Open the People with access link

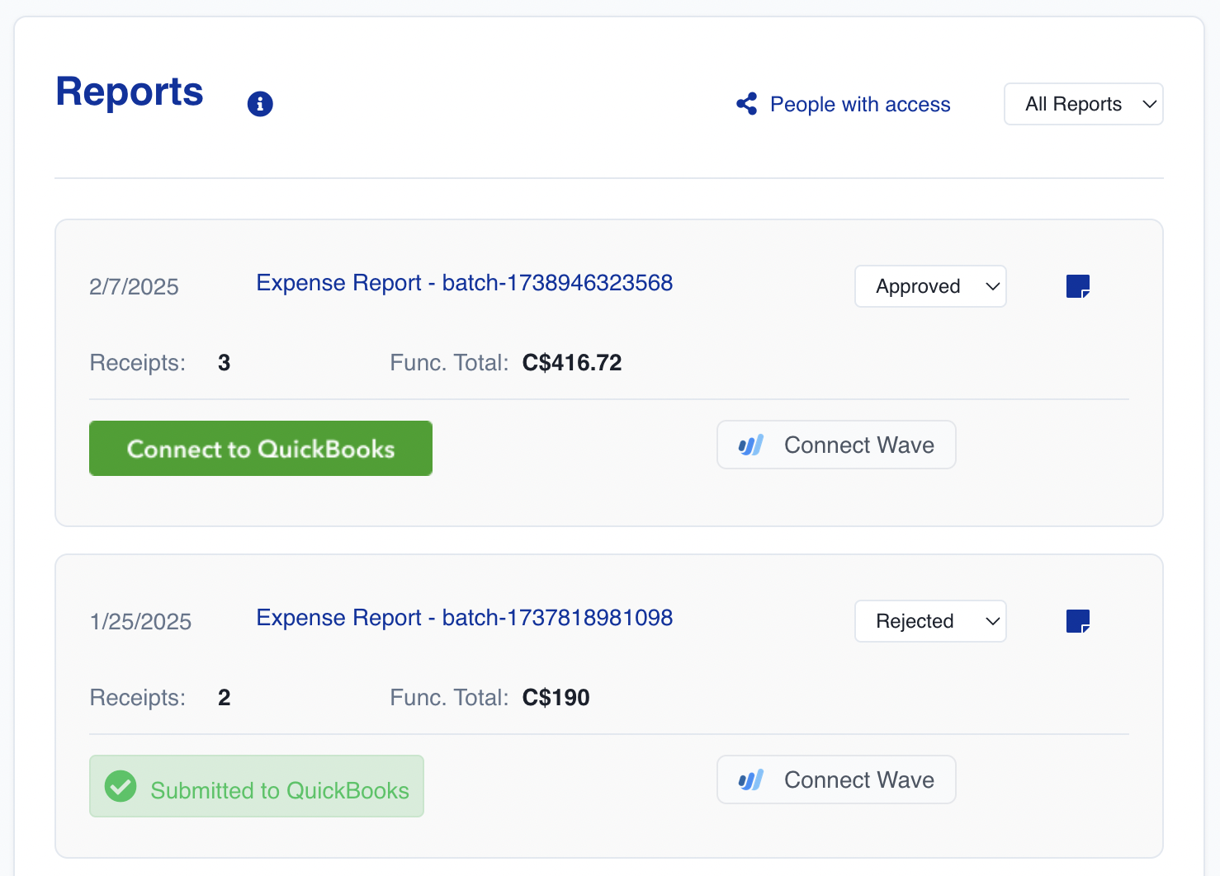(860, 105)
